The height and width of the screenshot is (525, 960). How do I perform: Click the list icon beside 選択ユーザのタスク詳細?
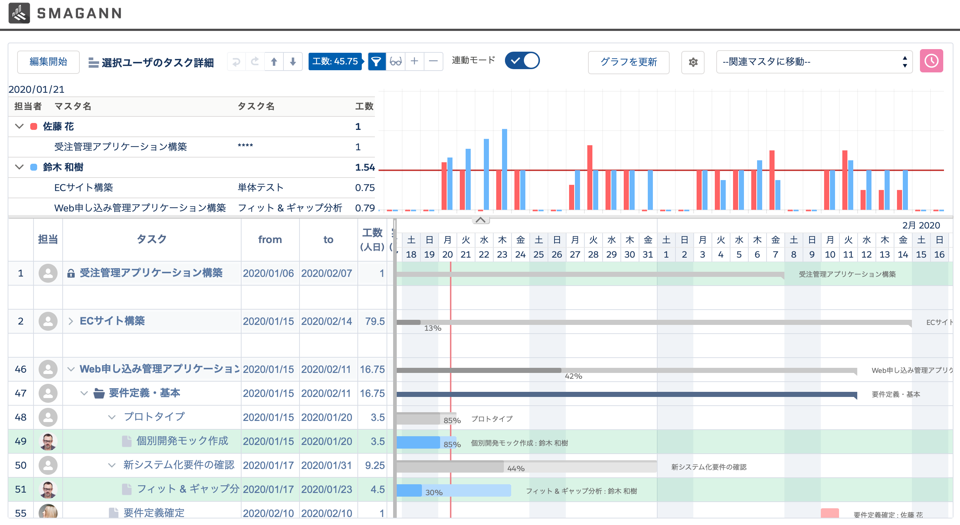coord(94,63)
